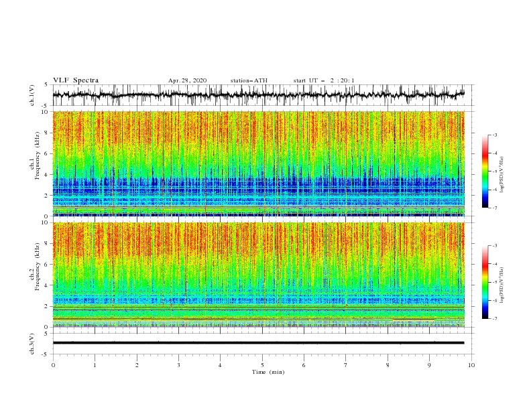This screenshot has width=531, height=410.
Task: Click the upper colorbar log(PSD) label
Action: click(501, 175)
